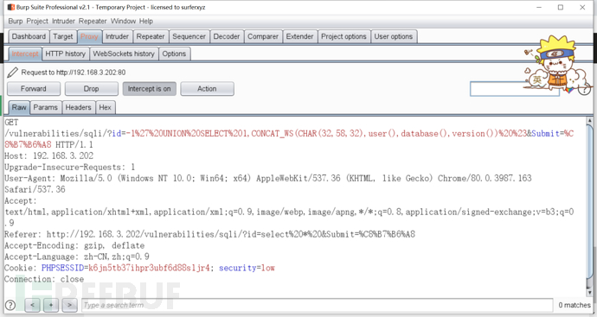Click the help icon at top right of intercept panel
The height and width of the screenshot is (317, 597).
(x=584, y=89)
